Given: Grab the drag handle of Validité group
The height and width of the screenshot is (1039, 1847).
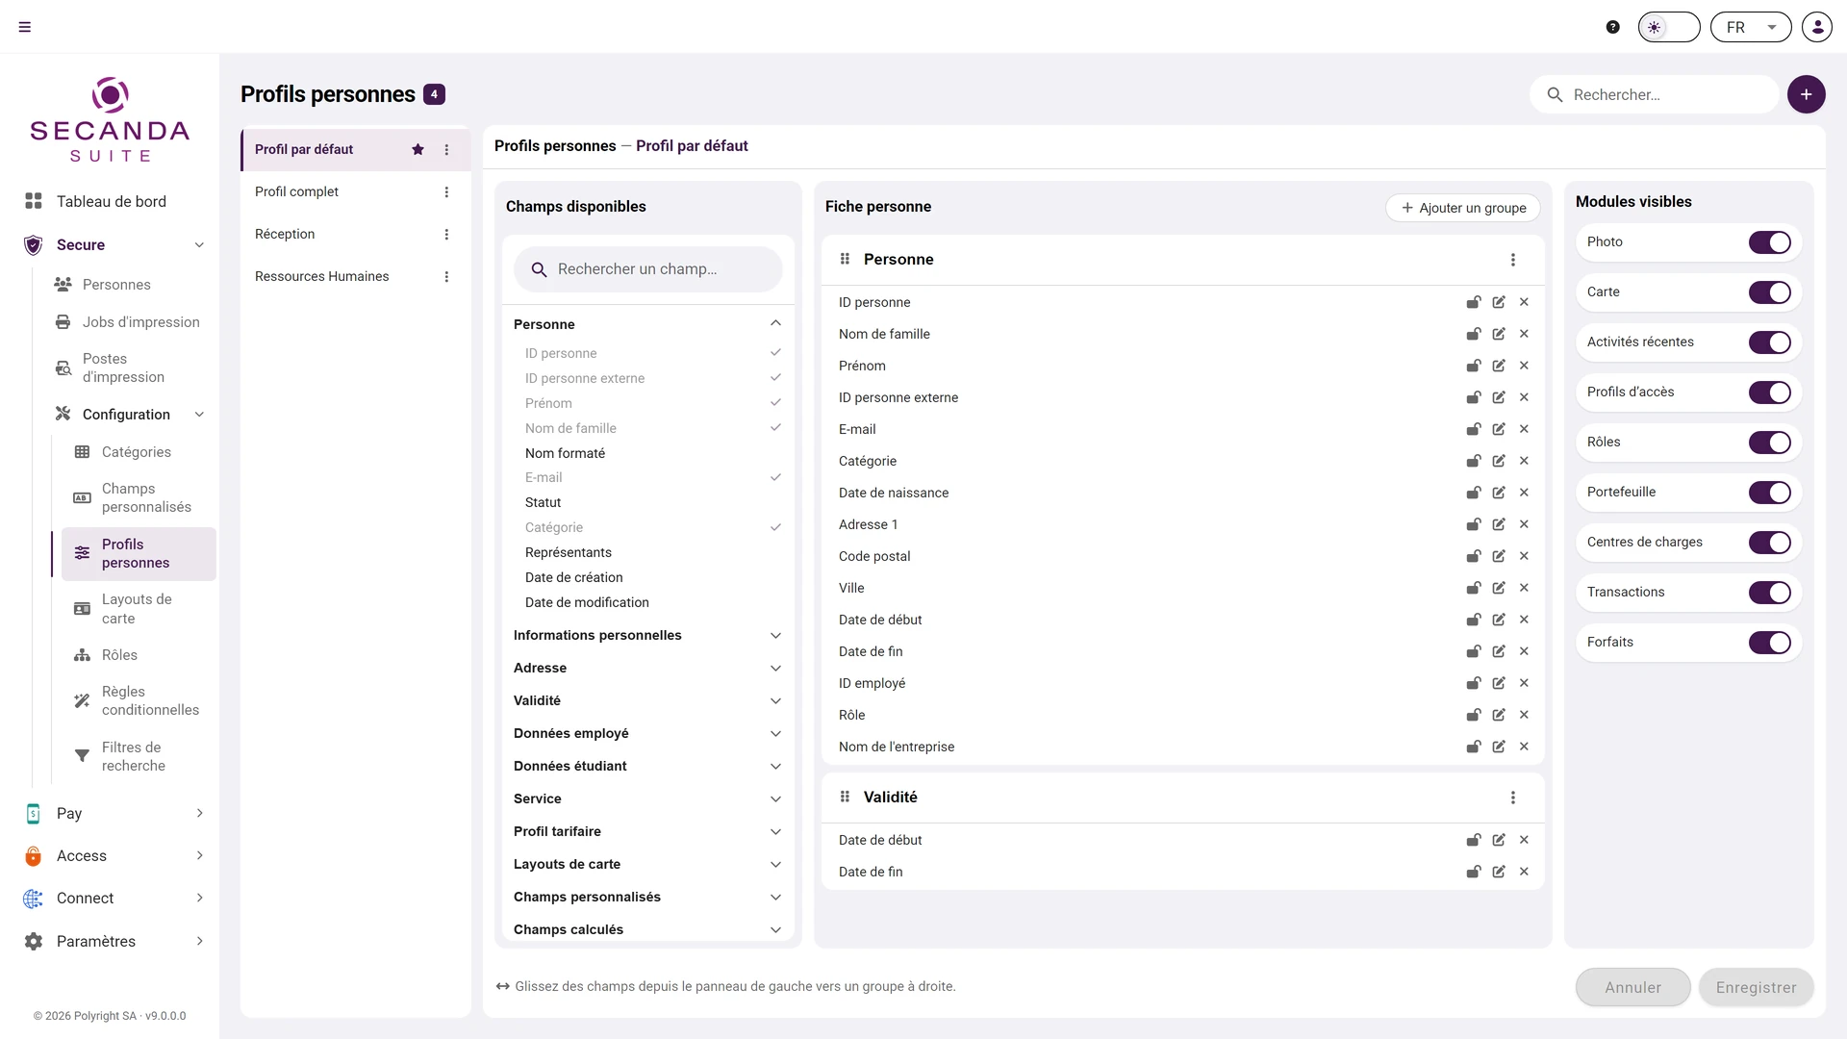Looking at the screenshot, I should click(x=845, y=797).
